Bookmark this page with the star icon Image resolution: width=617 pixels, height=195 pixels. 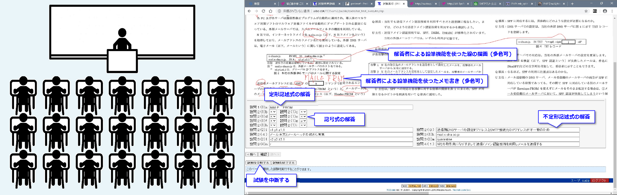(x=586, y=11)
